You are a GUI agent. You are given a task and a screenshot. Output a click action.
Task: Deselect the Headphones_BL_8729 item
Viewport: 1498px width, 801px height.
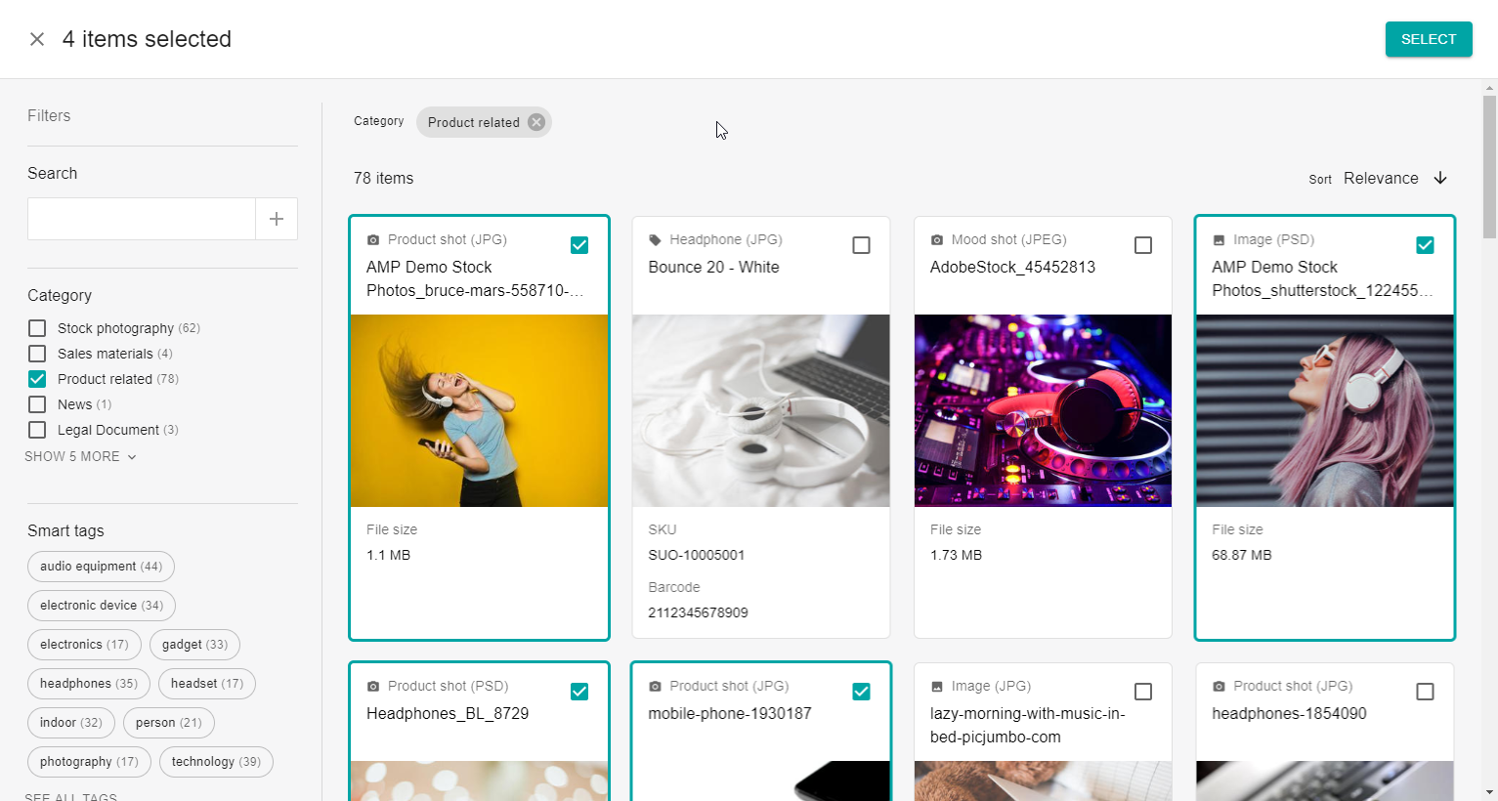pyautogui.click(x=579, y=692)
